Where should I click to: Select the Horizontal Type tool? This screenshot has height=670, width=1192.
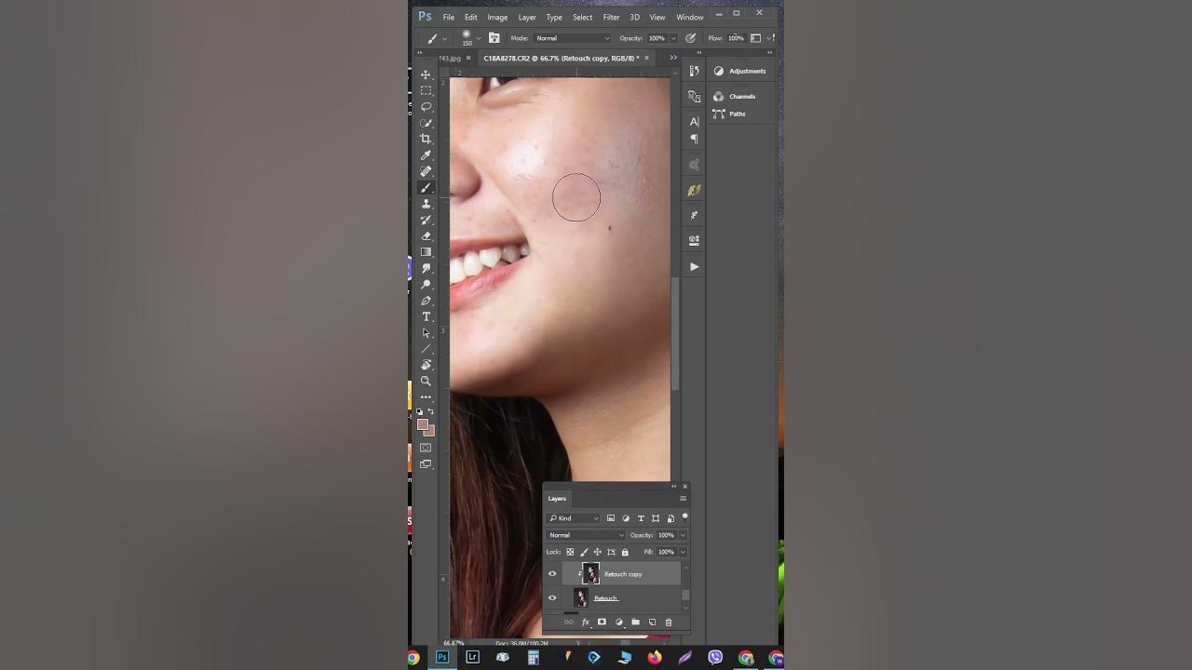(x=427, y=316)
